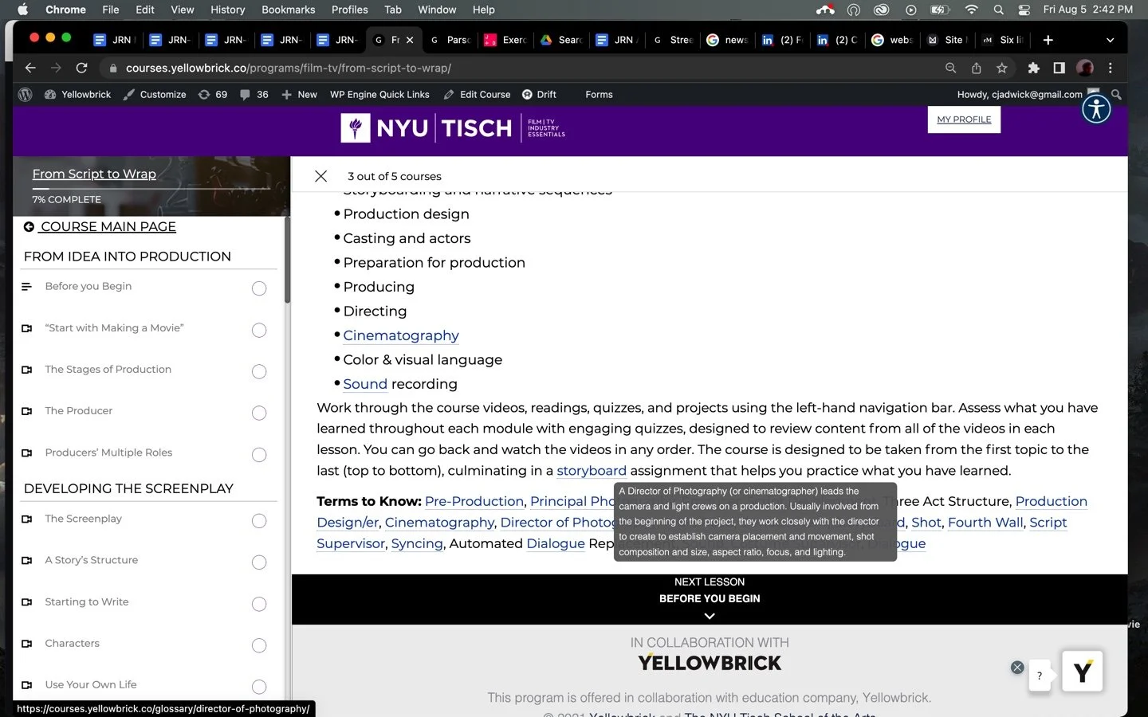1148x717 pixels.
Task: Check the circle next to Characters lesson
Action: point(258,645)
